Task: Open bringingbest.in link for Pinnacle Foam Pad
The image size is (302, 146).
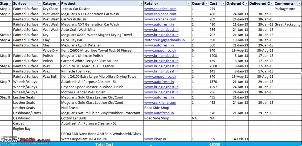Action: coord(161,71)
